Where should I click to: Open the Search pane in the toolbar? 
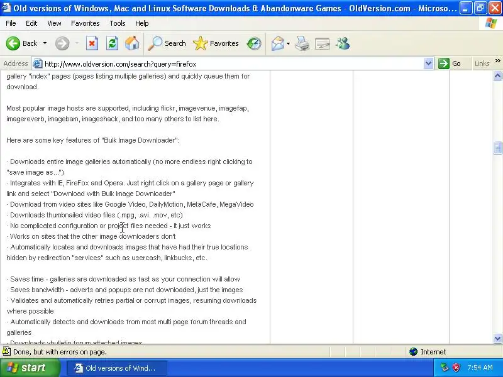click(x=167, y=43)
